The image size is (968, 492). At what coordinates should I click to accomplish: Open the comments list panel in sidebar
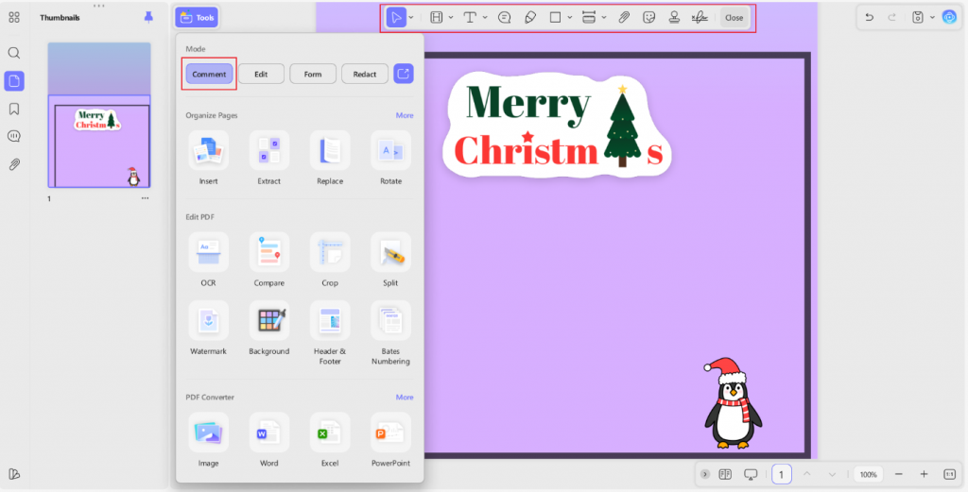tap(13, 136)
